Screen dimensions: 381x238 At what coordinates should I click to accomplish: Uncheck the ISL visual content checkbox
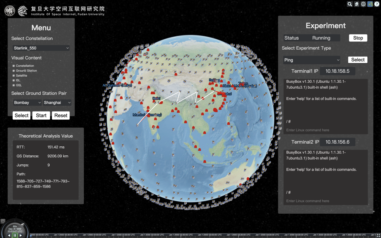tap(14, 80)
